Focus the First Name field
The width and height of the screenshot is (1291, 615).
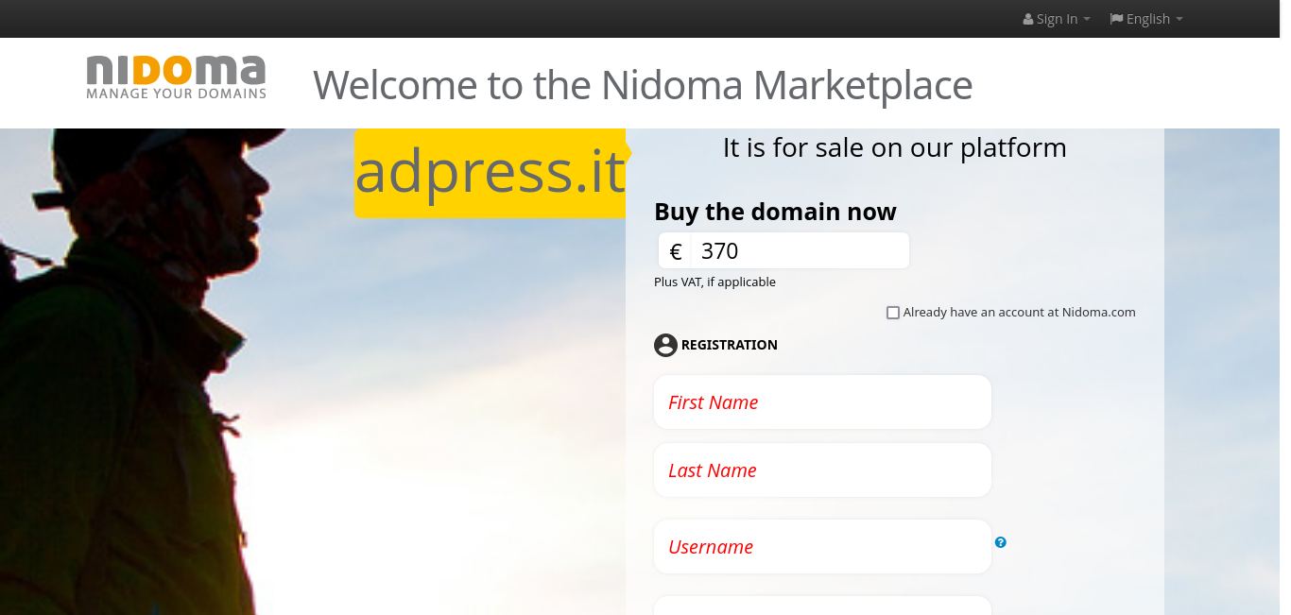coord(822,402)
